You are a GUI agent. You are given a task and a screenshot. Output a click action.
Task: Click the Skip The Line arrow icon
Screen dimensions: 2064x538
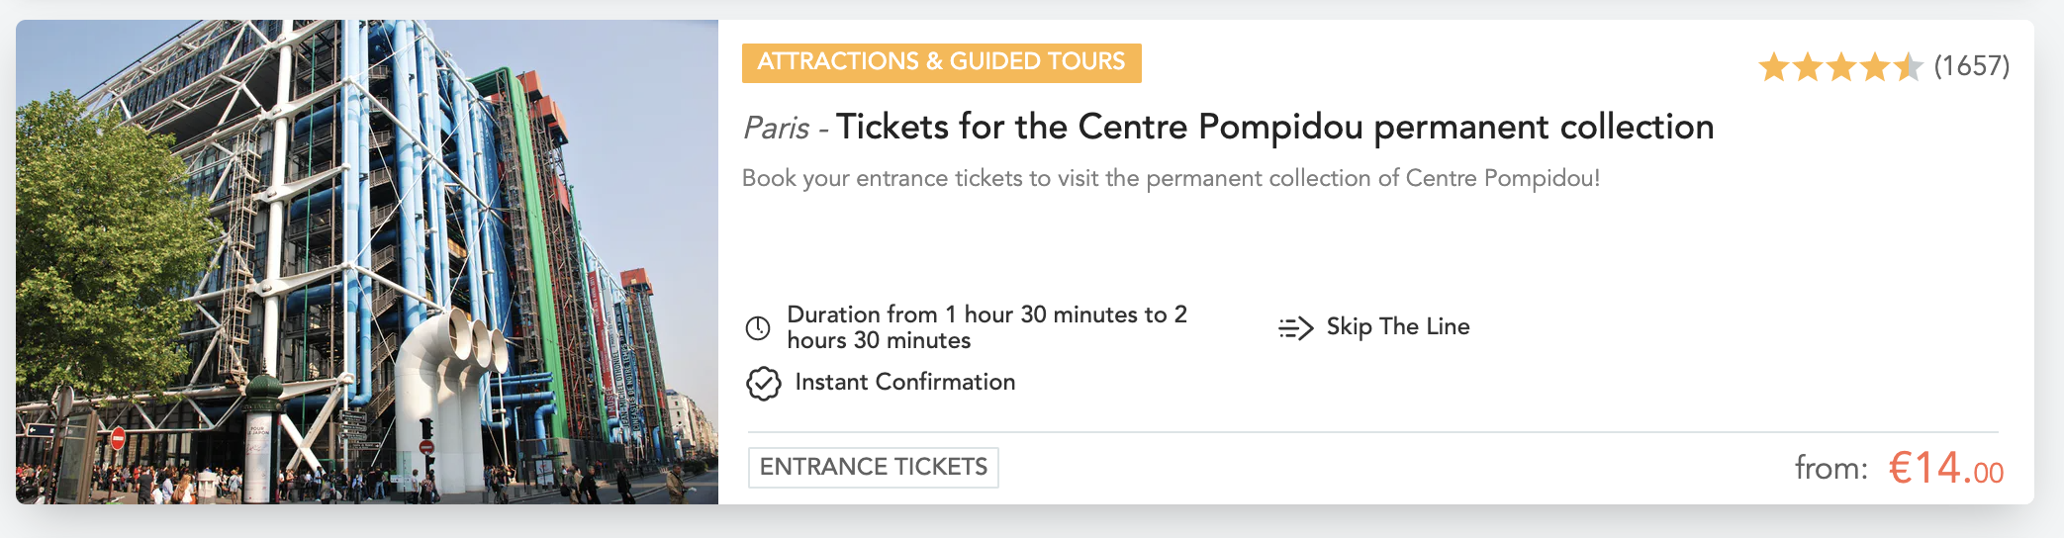(1295, 327)
